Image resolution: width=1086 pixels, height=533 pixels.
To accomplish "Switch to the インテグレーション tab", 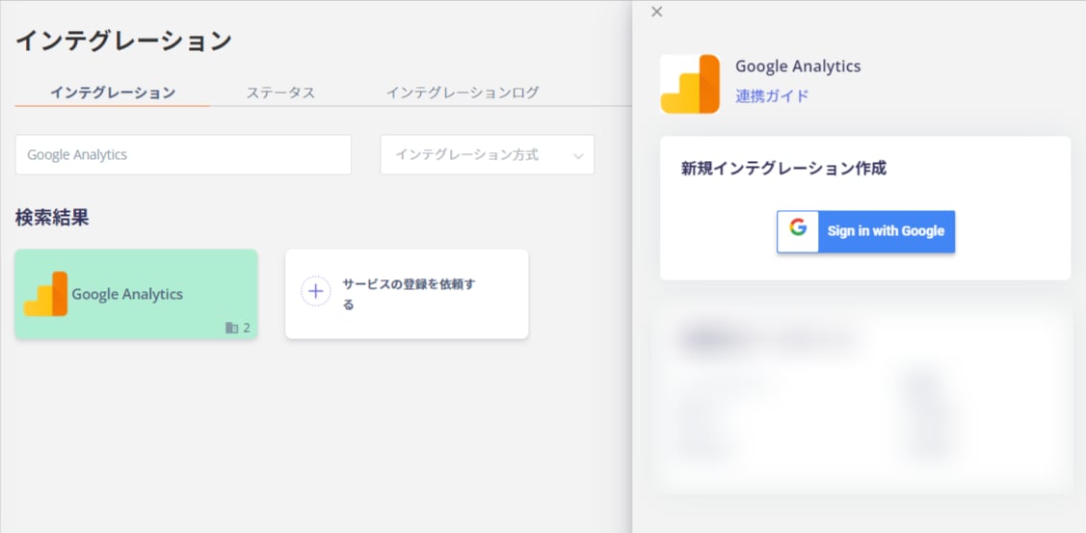I will pos(112,93).
